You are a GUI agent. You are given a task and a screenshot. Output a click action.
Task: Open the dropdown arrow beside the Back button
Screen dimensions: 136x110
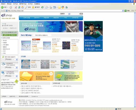[8, 7]
